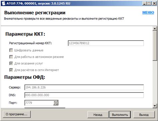Click the Порт value field
158x121 pixels.
39,103
